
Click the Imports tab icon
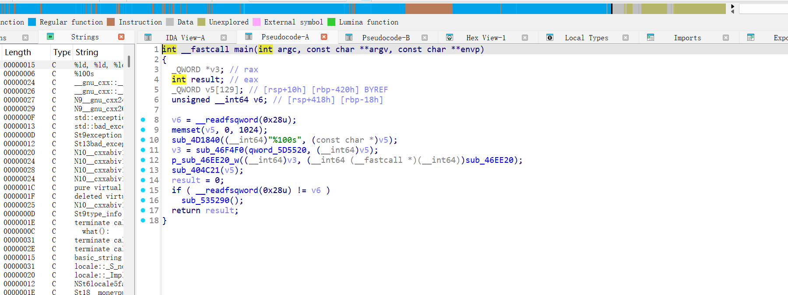click(x=651, y=37)
